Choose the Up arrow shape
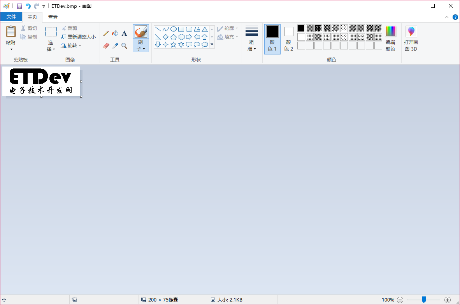 tap(205, 37)
